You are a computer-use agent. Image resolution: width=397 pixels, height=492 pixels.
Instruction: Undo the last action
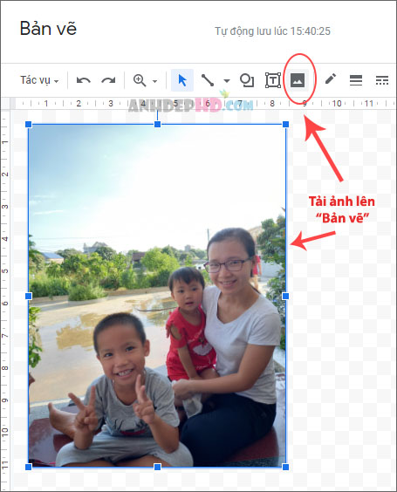point(84,80)
